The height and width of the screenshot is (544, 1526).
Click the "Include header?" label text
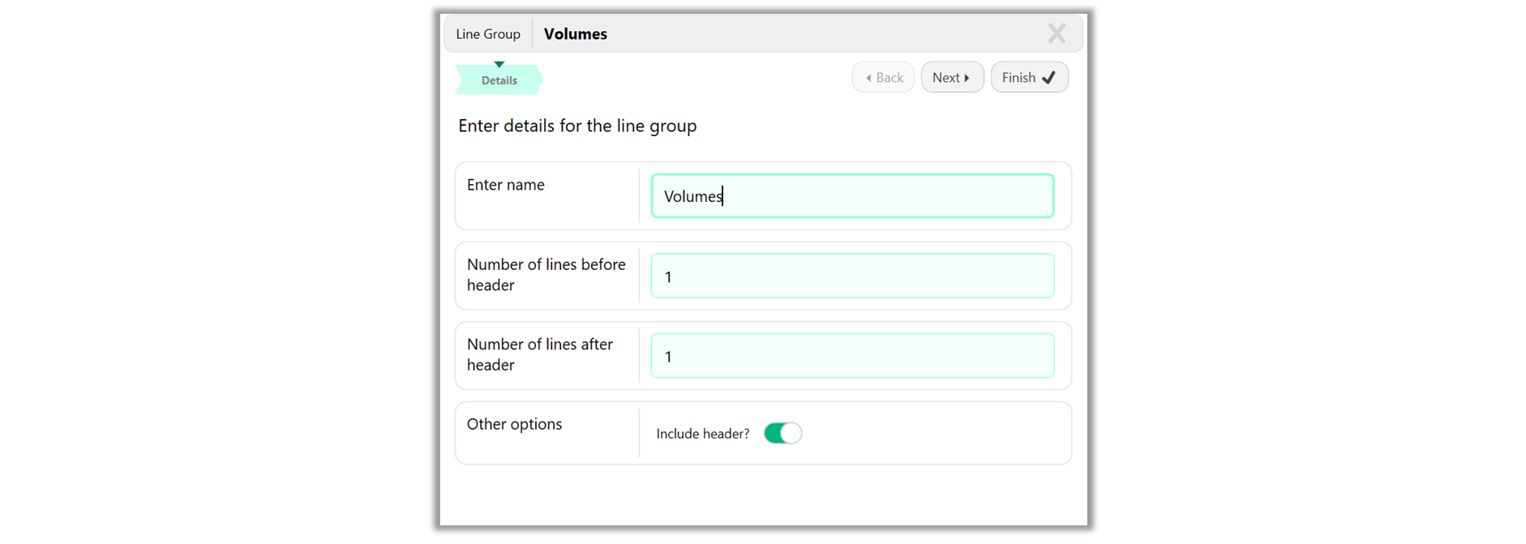(x=702, y=434)
